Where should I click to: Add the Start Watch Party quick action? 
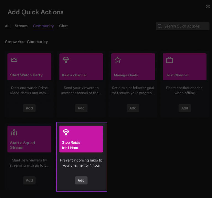(x=29, y=108)
